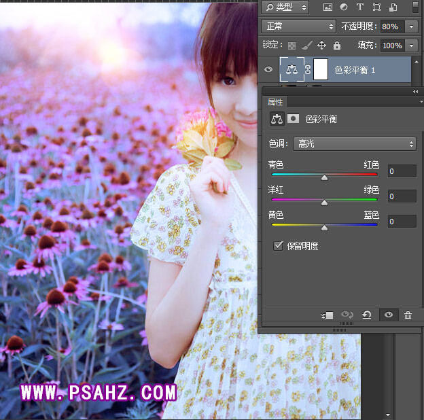This screenshot has width=424, height=420.
Task: Toggle adjustment visibility eye in Properties panel
Action: click(388, 315)
